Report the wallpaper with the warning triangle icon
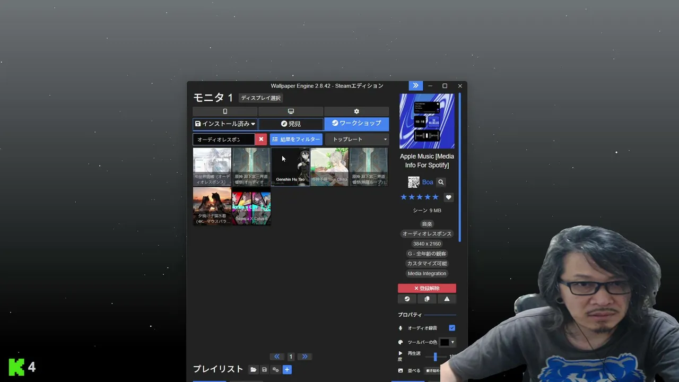The height and width of the screenshot is (382, 679). [447, 299]
